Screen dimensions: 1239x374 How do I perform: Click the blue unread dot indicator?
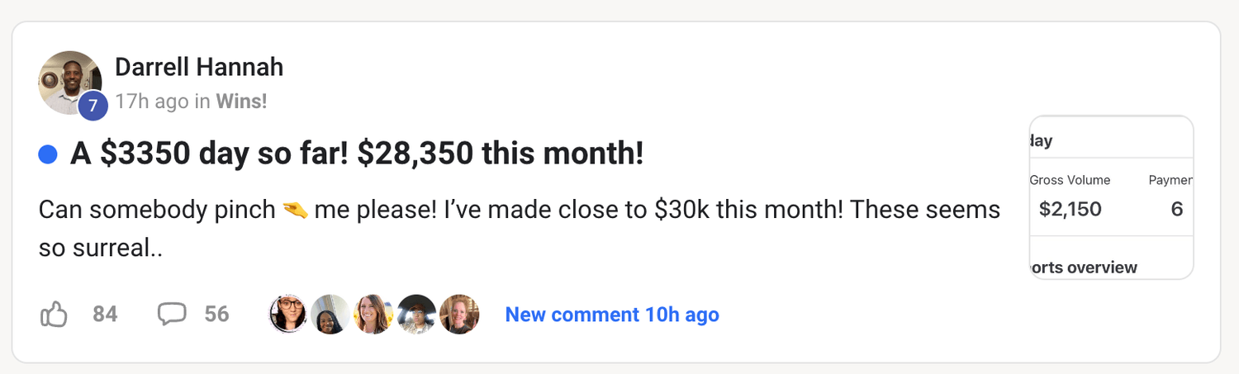tap(48, 154)
